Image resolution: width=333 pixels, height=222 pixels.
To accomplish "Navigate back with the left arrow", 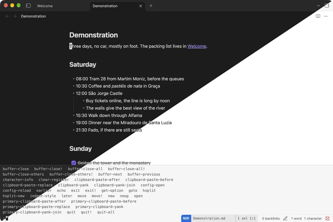I will click(7, 16).
